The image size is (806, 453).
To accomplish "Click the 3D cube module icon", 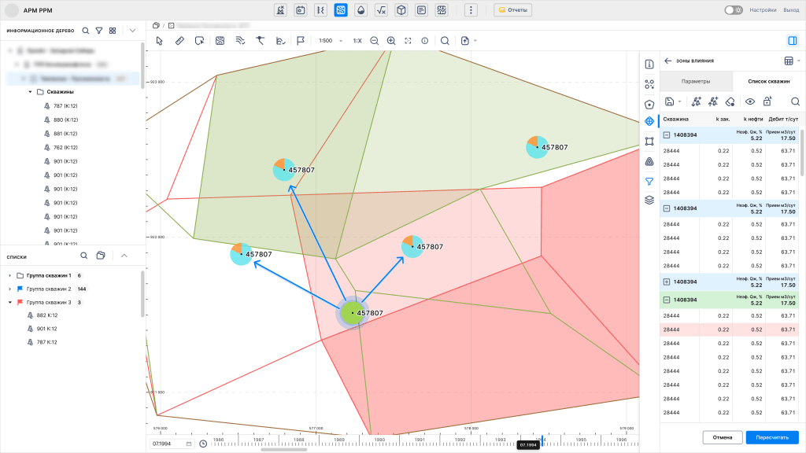I will tap(401, 10).
